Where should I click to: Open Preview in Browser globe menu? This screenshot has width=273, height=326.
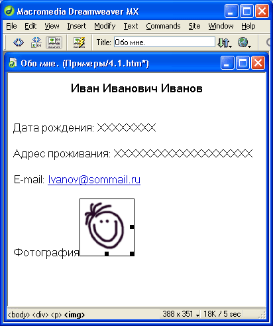coord(245,42)
